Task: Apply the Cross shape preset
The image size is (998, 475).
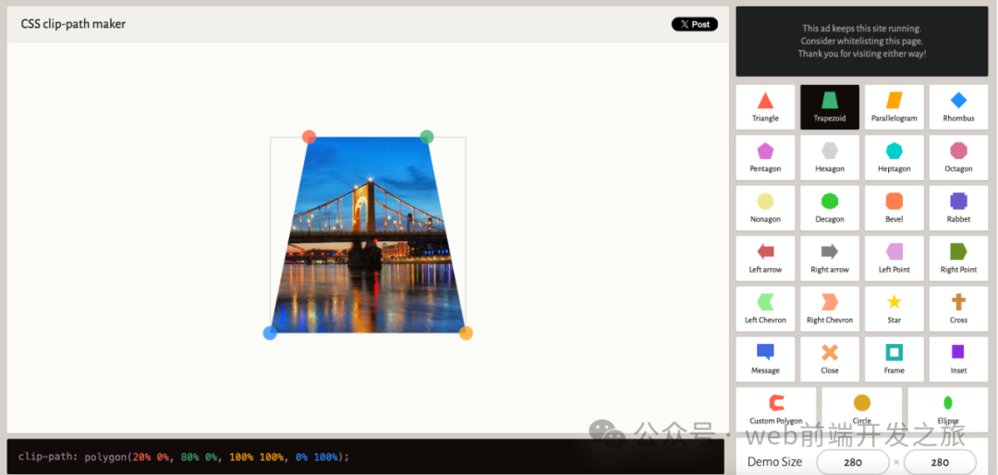Action: [x=958, y=309]
